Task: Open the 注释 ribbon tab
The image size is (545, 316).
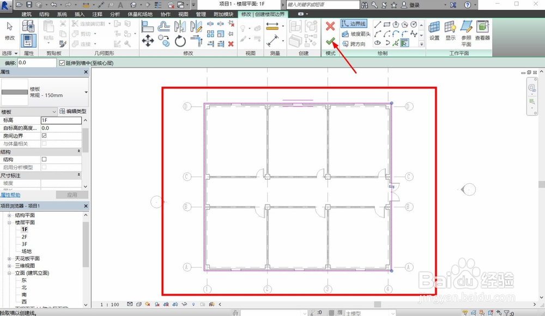Action: (x=98, y=14)
